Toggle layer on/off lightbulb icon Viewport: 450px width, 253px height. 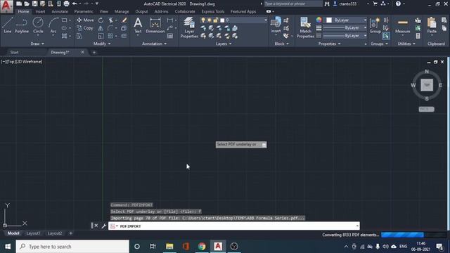tap(203, 20)
